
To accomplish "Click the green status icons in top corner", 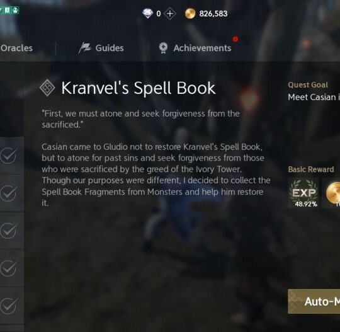I will (9, 10).
